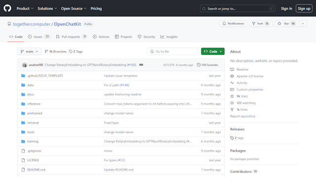
Task: Open pull request #22 link
Action: [x=121, y=160]
